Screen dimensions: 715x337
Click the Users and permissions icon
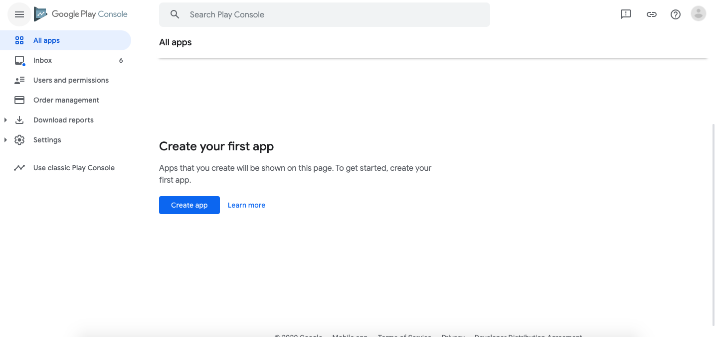19,80
